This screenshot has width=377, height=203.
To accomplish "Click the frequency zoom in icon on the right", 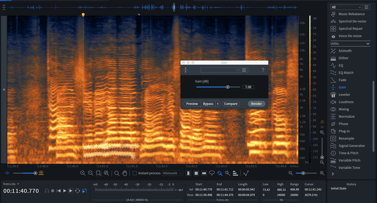I will [x=322, y=133].
